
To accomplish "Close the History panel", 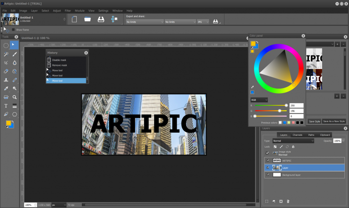I will 86,53.
